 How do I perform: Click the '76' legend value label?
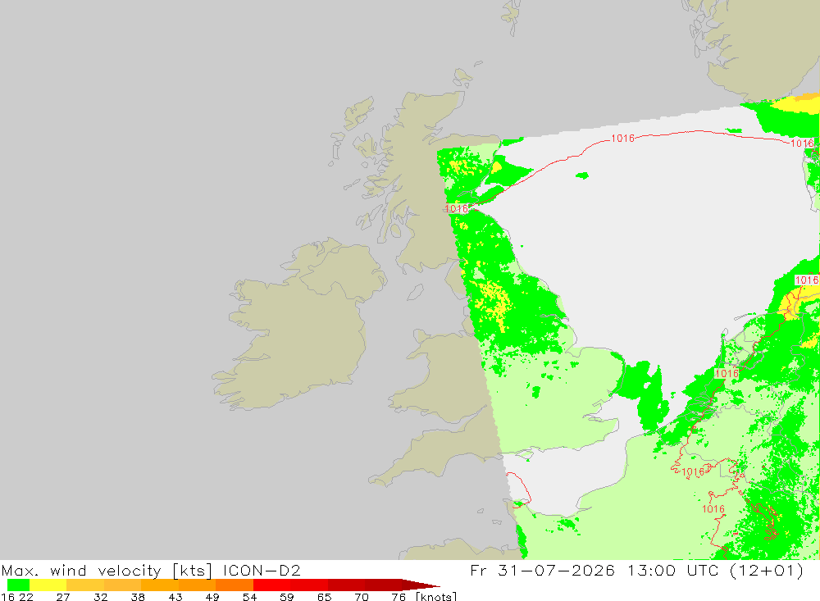[x=399, y=597]
